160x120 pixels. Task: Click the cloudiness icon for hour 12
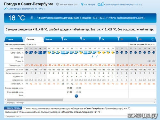coord(76,53)
